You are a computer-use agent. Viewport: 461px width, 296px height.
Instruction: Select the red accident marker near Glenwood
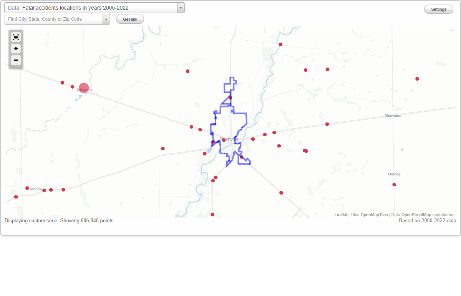(x=327, y=124)
